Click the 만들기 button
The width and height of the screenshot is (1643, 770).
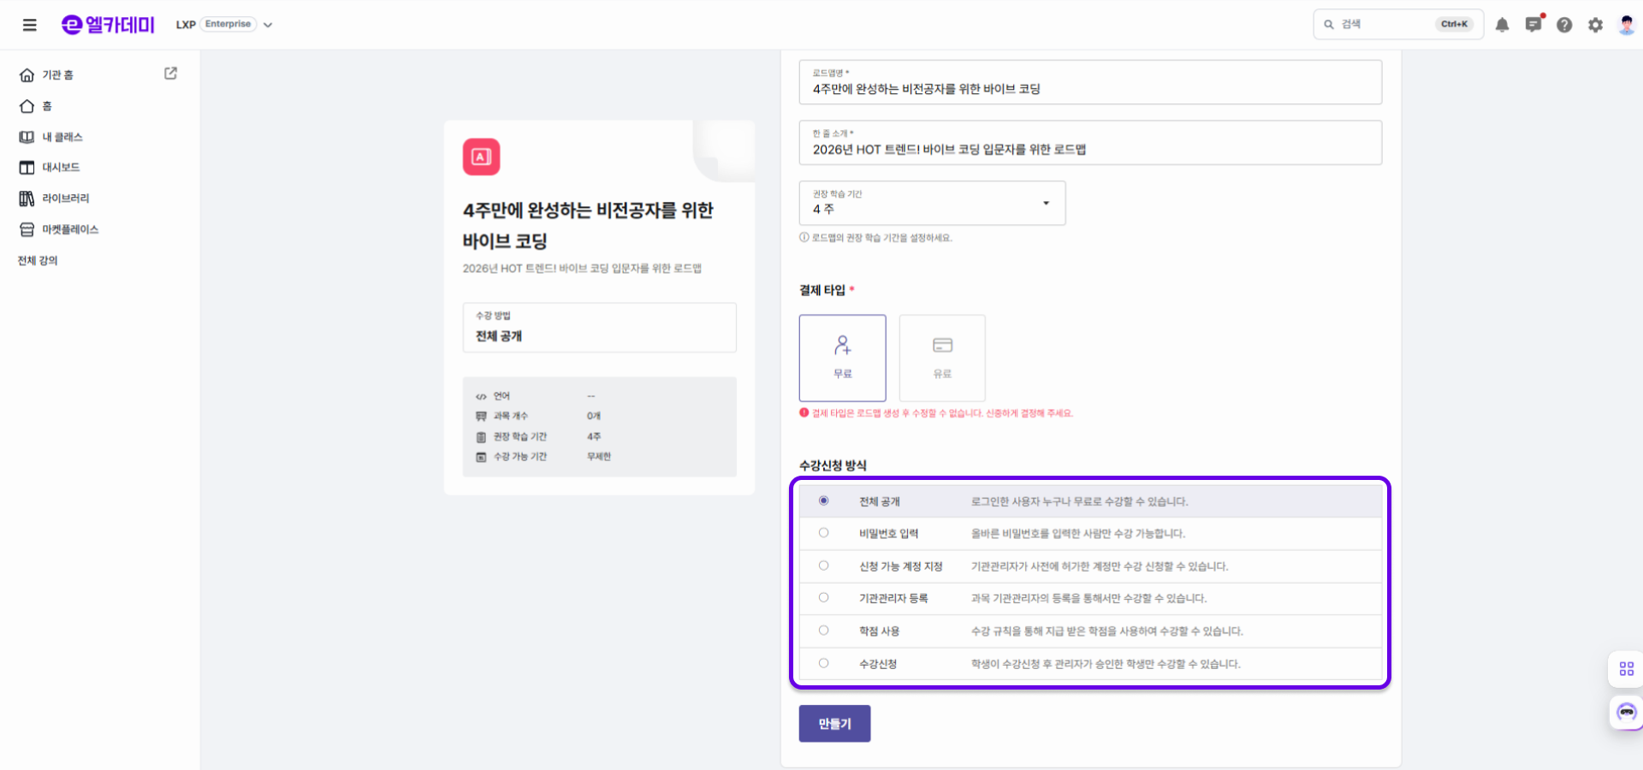834,724
